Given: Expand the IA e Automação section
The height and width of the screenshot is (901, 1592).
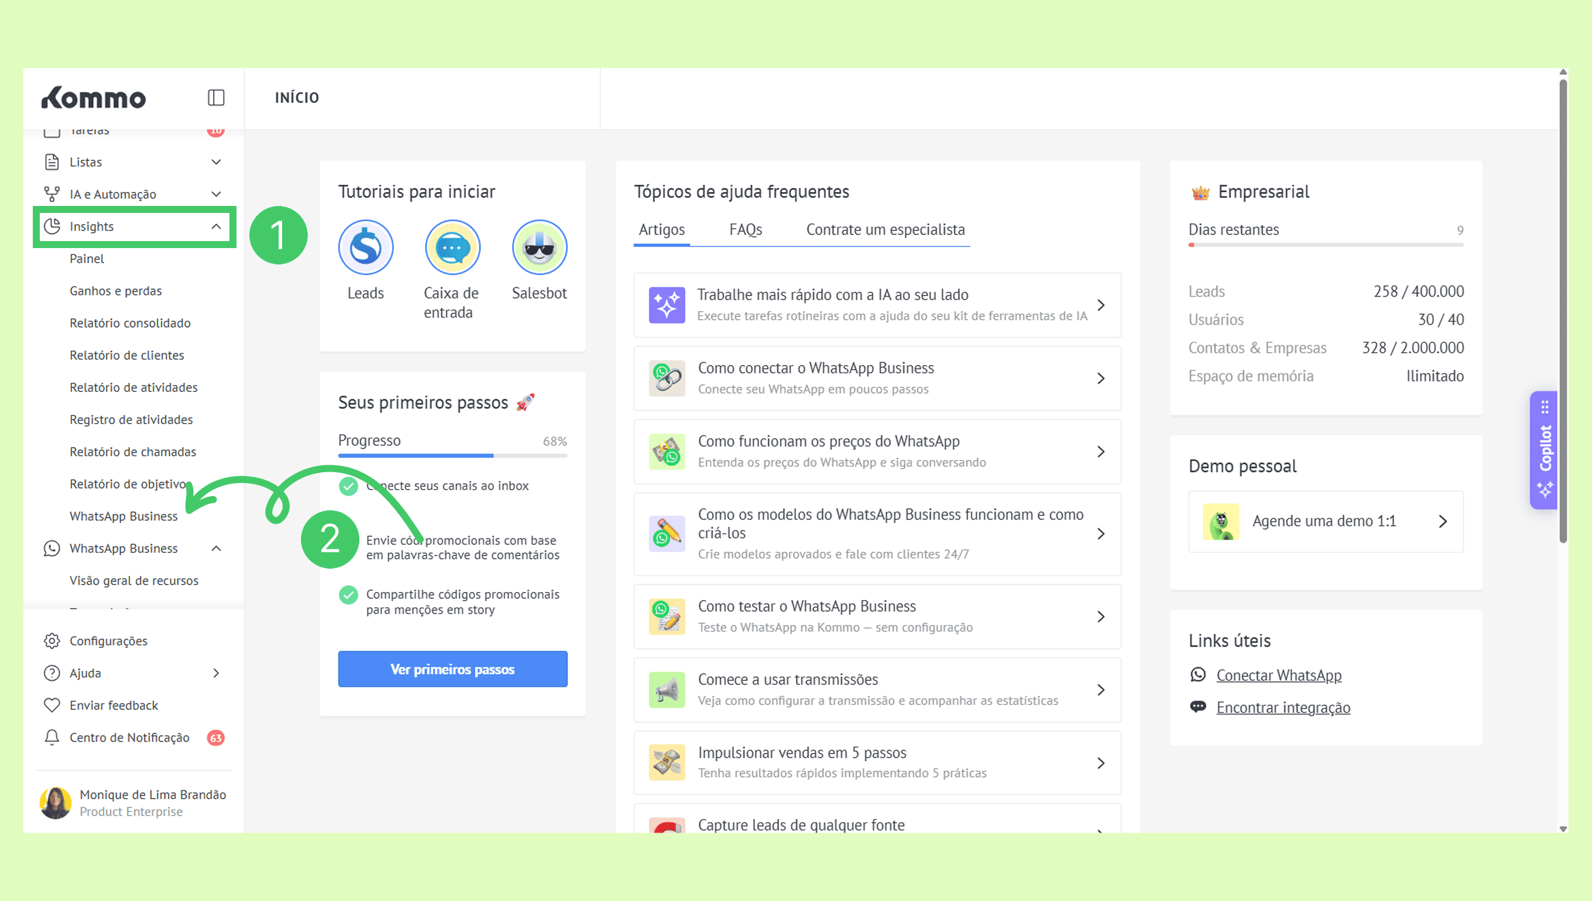Looking at the screenshot, I should [216, 194].
